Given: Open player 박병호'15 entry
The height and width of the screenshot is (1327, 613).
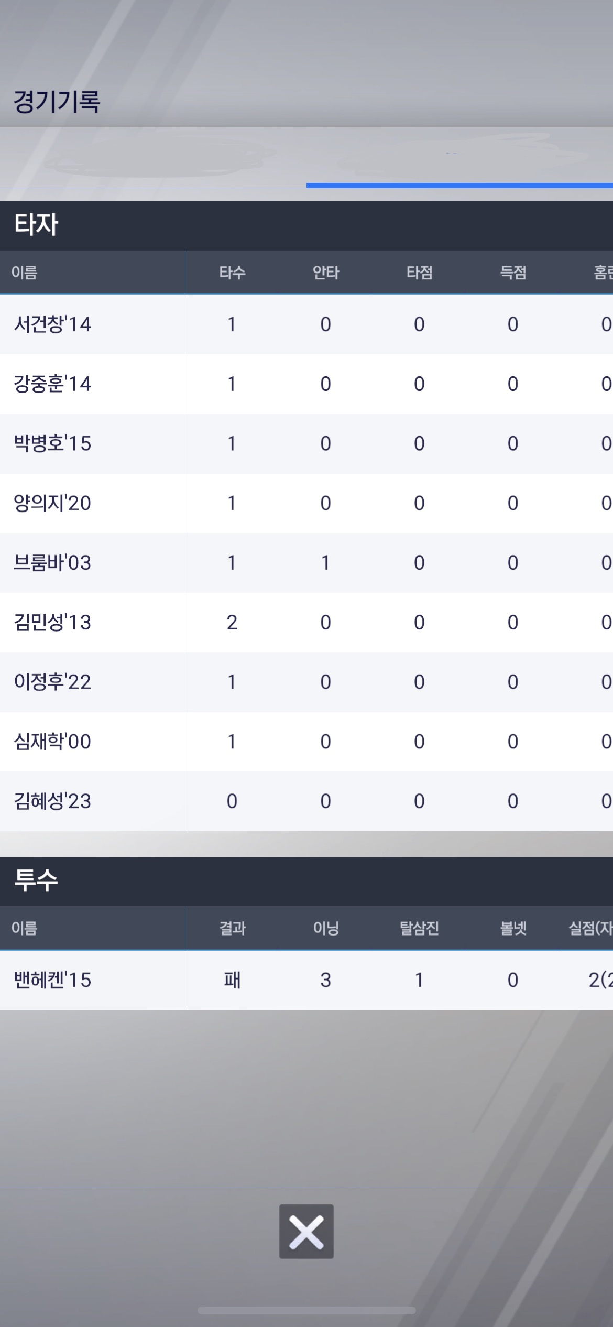Looking at the screenshot, I should [x=52, y=444].
